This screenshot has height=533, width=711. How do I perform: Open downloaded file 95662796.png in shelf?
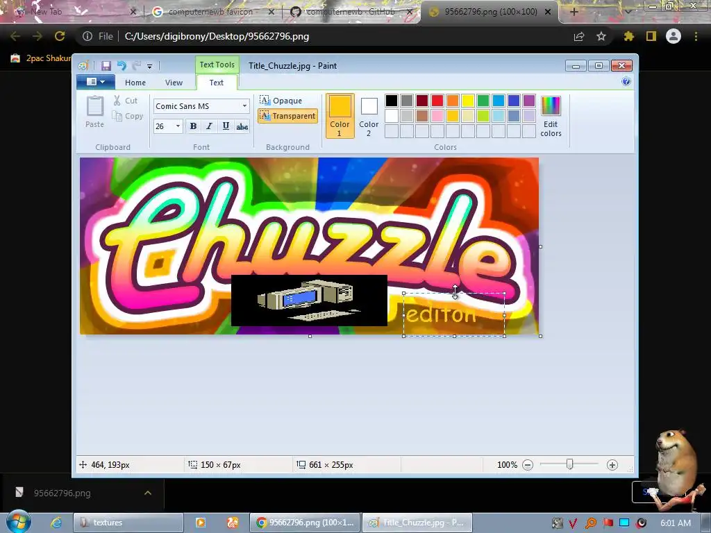click(62, 493)
